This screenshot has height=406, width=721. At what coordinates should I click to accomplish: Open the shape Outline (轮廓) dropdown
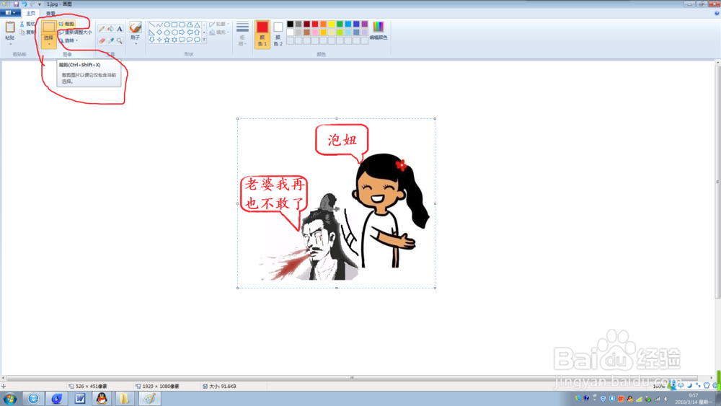pyautogui.click(x=219, y=24)
